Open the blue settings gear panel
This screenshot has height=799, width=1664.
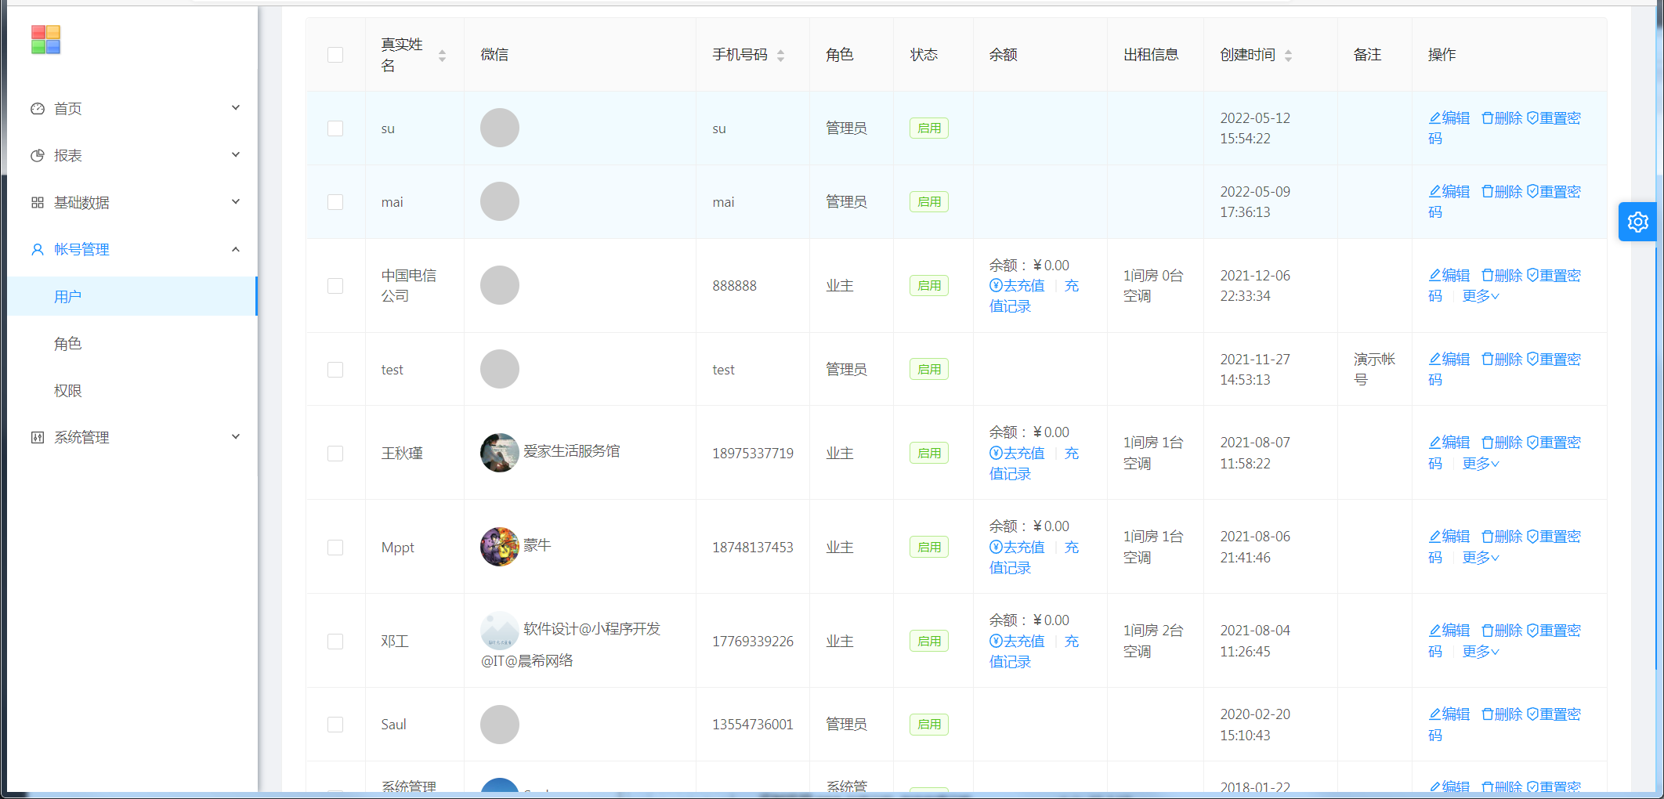(x=1637, y=222)
